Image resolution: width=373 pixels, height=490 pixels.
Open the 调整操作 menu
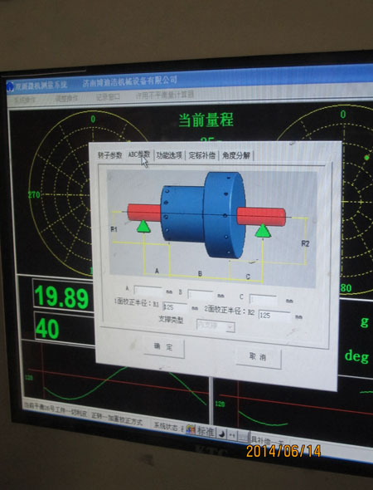(x=66, y=99)
